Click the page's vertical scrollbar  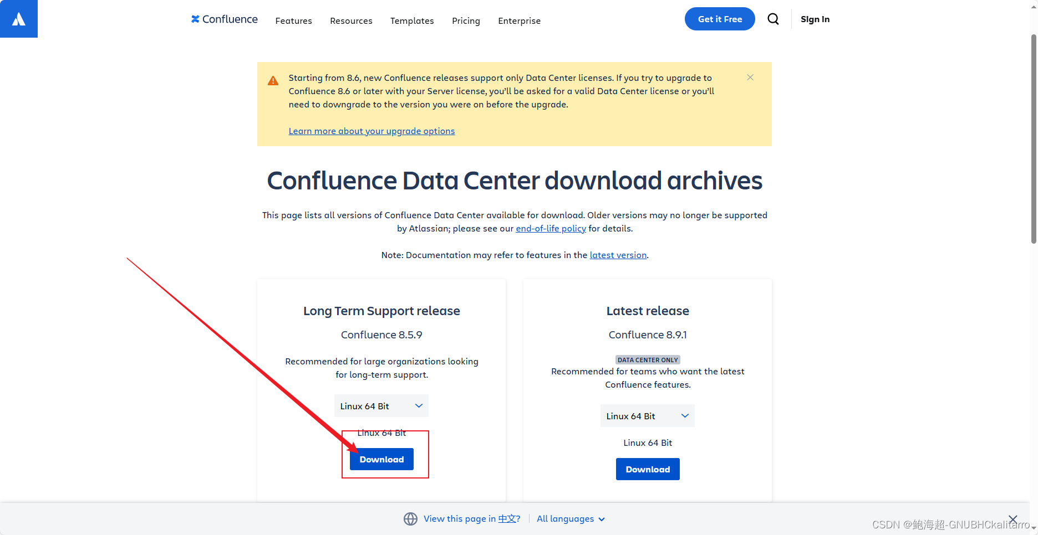(1034, 138)
